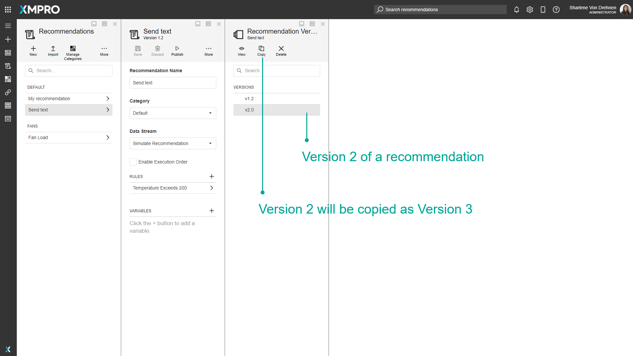Add a new variable with plus button
633x356 pixels.
pyautogui.click(x=211, y=211)
